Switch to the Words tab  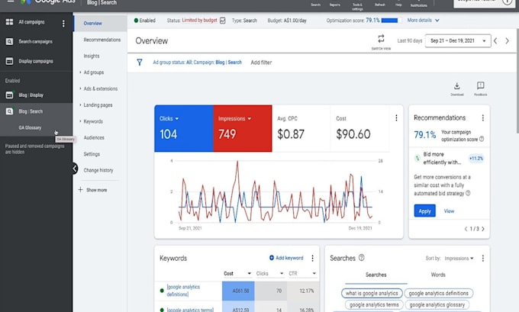[438, 275]
